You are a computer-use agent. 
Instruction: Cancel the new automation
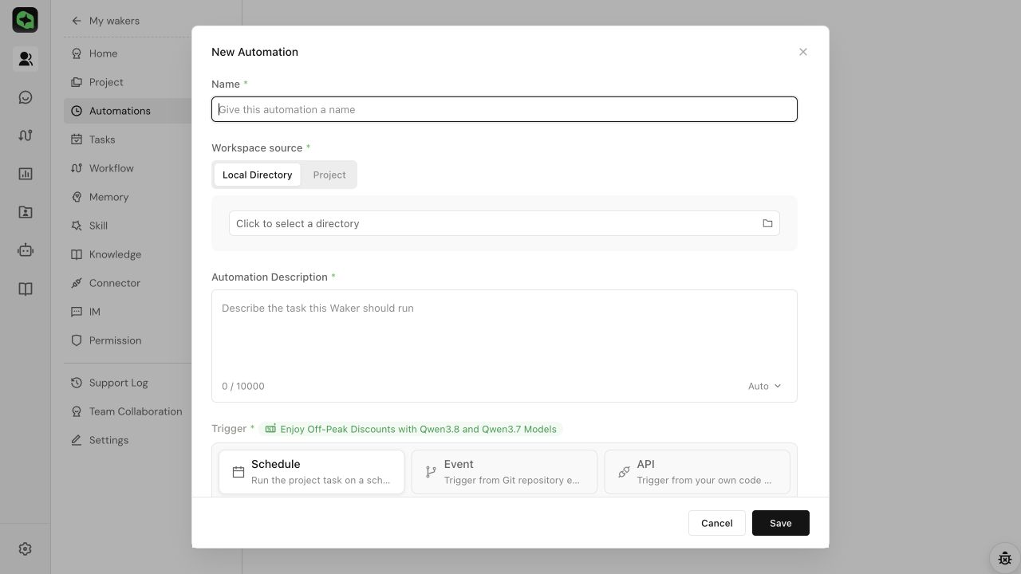click(716, 523)
